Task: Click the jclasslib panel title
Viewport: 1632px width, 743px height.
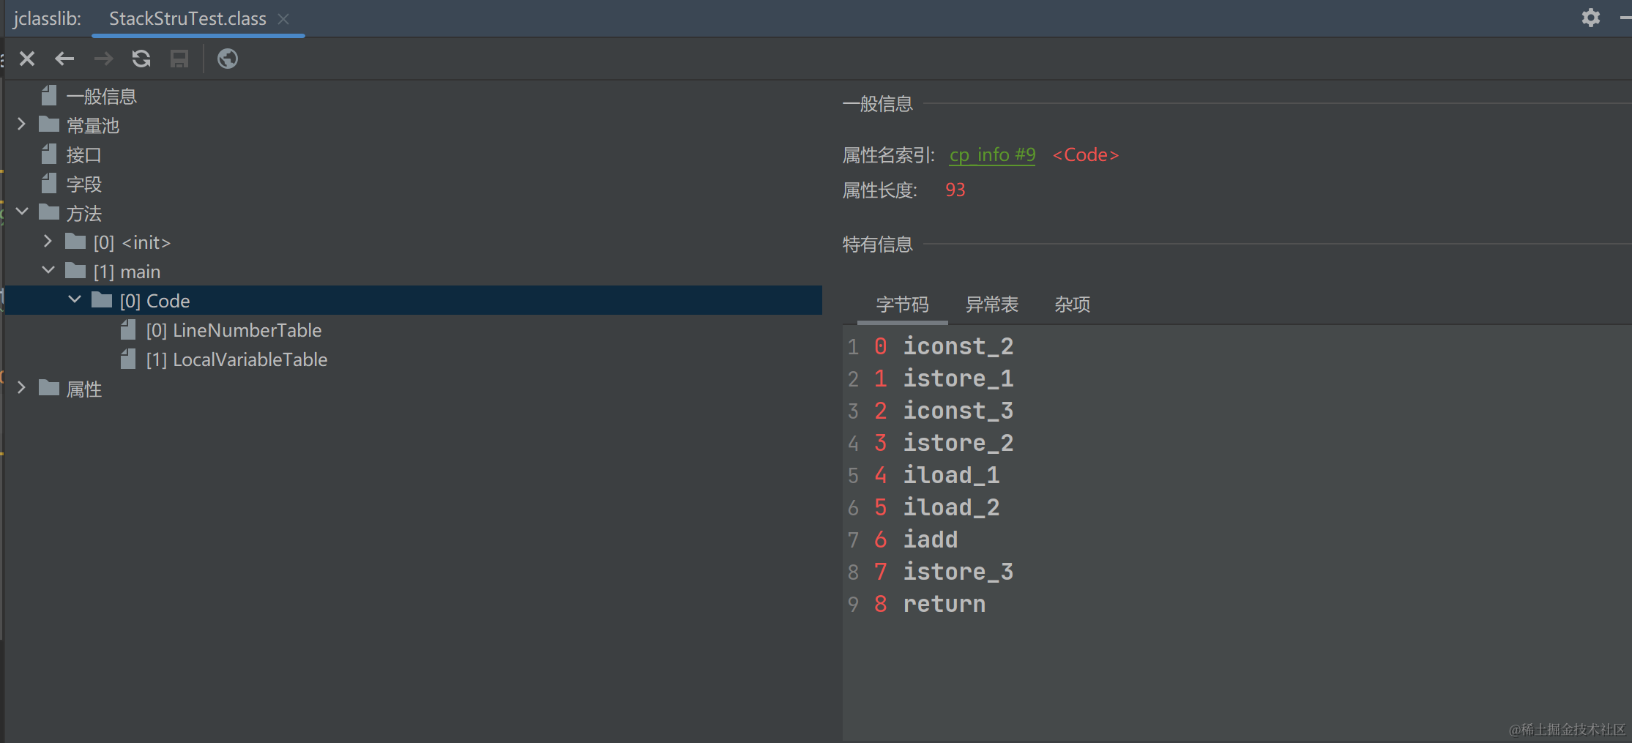Action: pyautogui.click(x=47, y=19)
